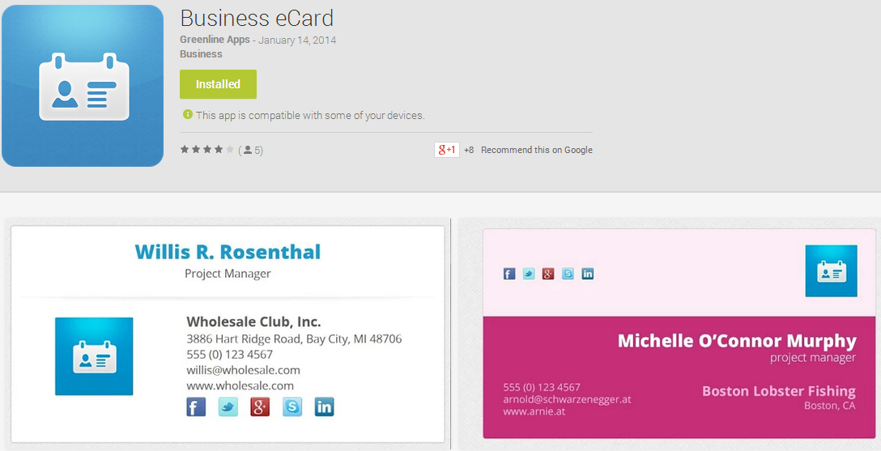
Task: Click Twitter icon on Michelle's pink card
Action: [529, 274]
